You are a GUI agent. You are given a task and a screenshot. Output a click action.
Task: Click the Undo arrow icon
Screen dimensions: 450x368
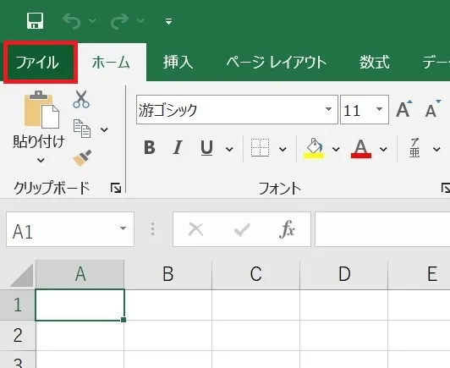(71, 21)
